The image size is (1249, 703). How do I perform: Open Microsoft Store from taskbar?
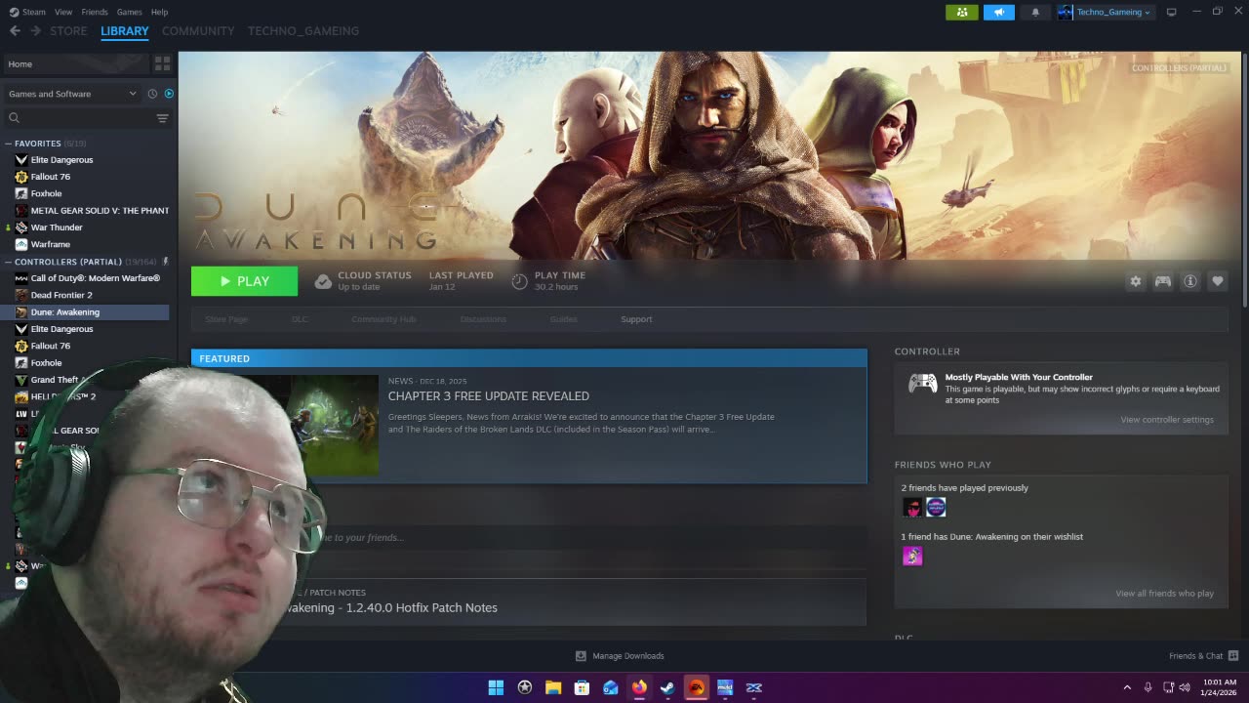[x=582, y=687]
